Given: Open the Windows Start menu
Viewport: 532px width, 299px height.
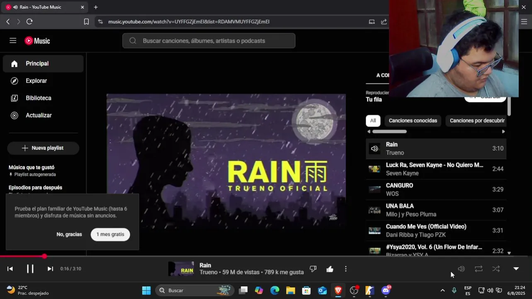Looking at the screenshot, I should point(146,290).
